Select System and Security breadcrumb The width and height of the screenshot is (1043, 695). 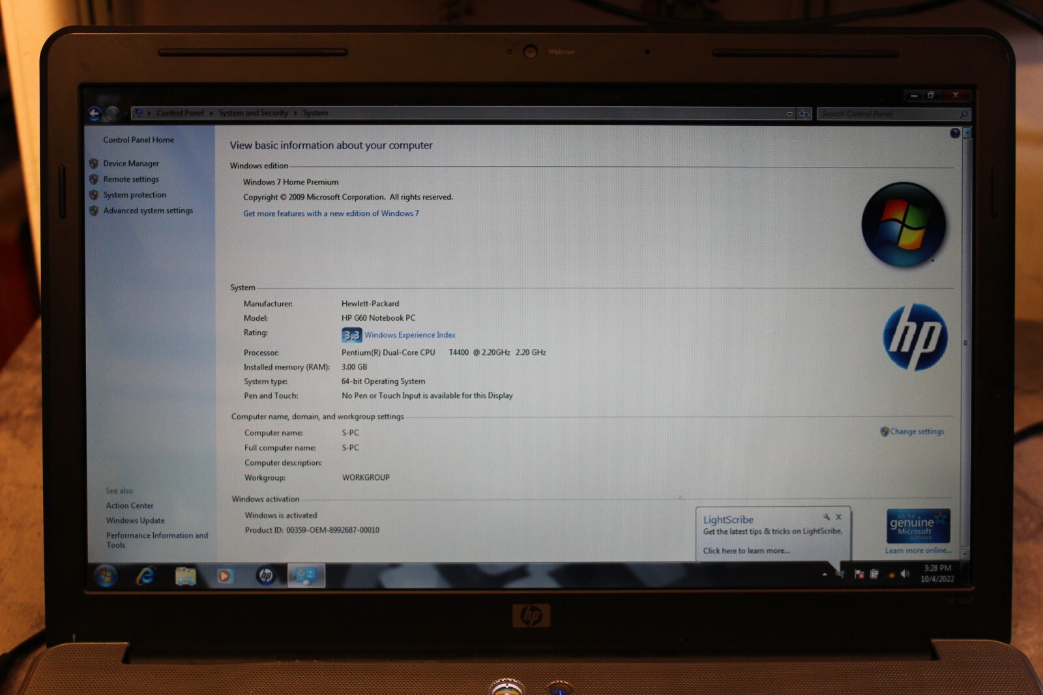[x=253, y=113]
